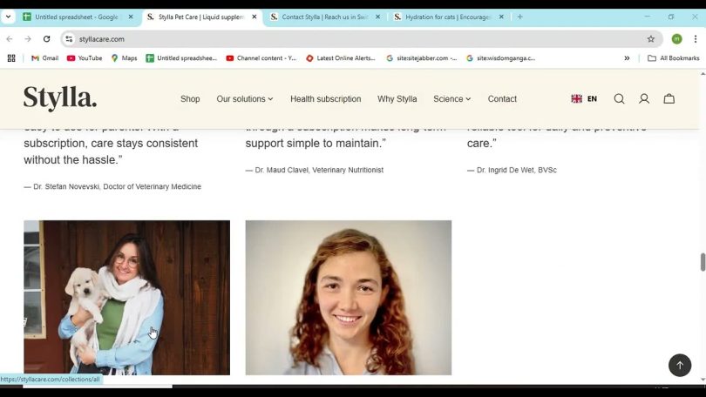
Task: Open the Why Stylla page
Action: coord(397,99)
